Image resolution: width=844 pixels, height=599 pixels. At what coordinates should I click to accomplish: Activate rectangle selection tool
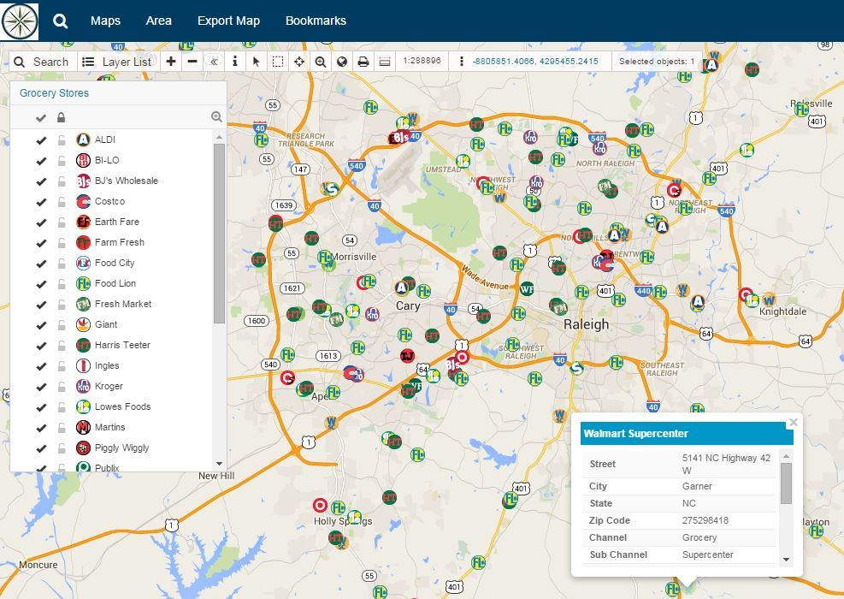tap(278, 62)
